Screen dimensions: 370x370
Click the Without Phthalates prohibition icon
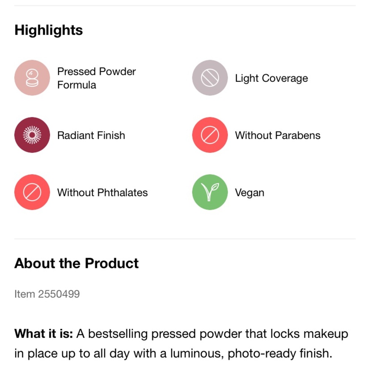pos(32,192)
